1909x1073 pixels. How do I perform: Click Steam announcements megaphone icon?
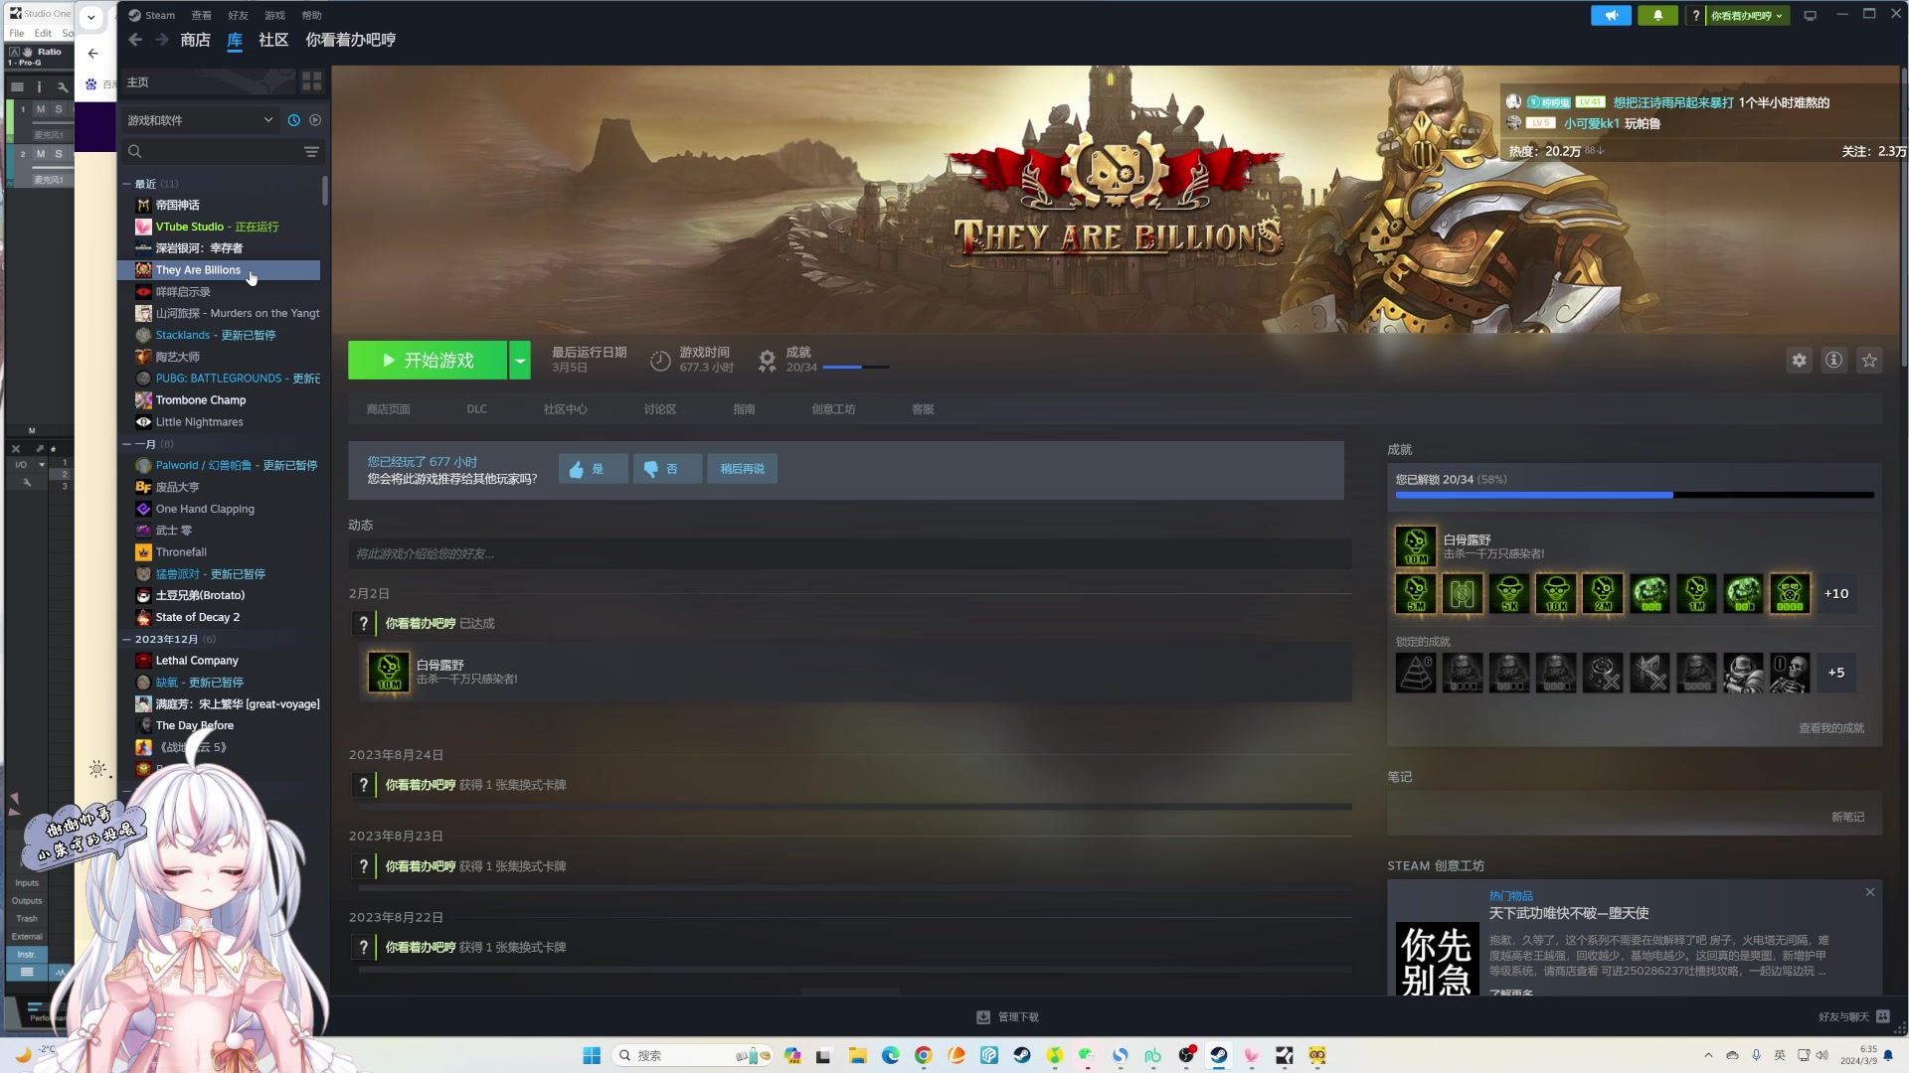pos(1611,16)
